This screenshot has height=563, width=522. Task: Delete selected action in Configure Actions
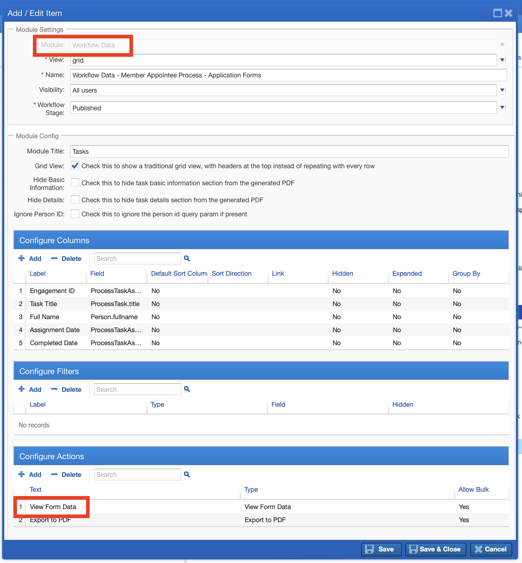(66, 474)
